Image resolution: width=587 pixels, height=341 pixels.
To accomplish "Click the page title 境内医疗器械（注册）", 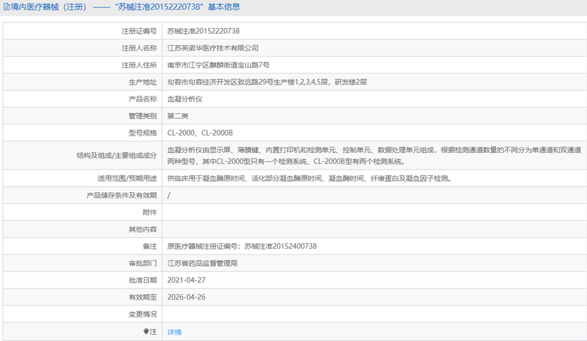I will point(48,7).
